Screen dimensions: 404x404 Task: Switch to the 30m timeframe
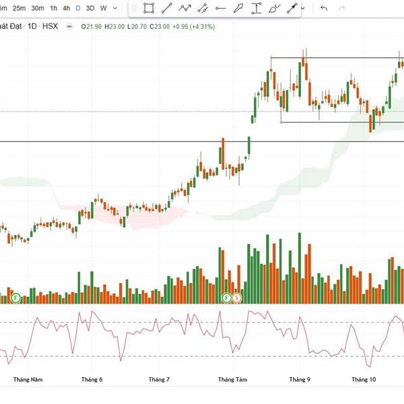pyautogui.click(x=38, y=8)
